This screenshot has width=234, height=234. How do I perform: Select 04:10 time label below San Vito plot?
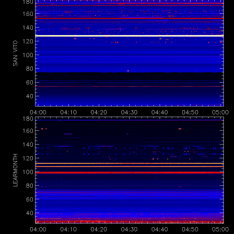68,112
